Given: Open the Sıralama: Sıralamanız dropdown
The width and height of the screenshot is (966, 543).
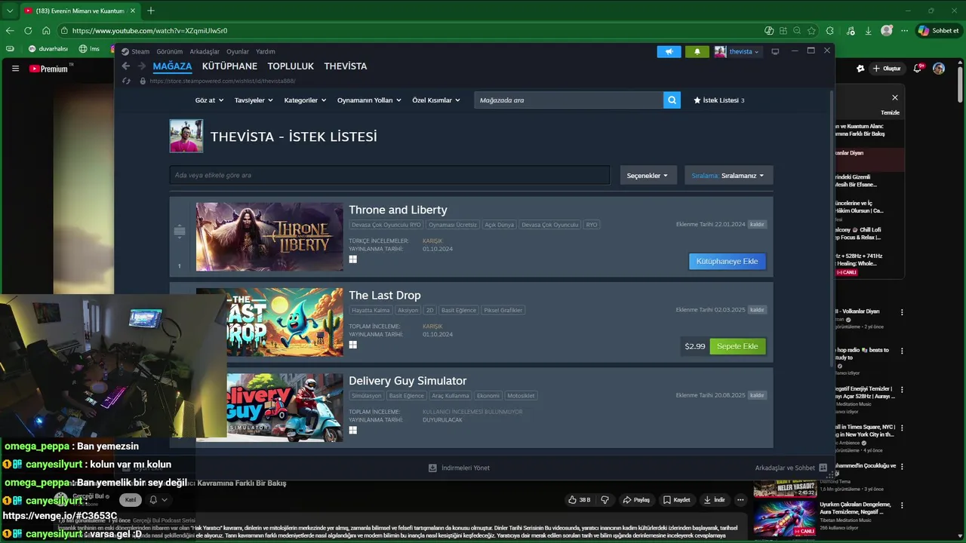Looking at the screenshot, I should tap(728, 175).
